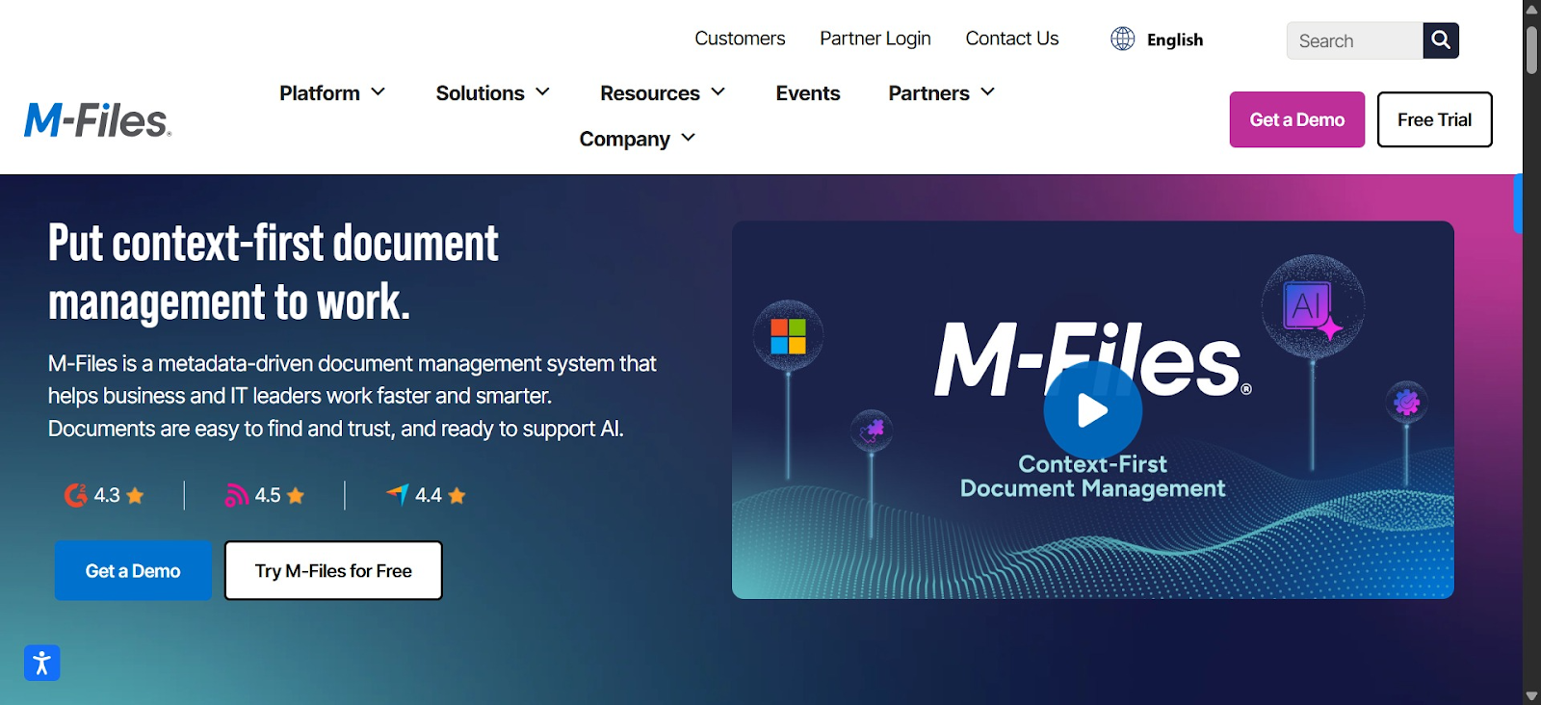
Task: Open the Company navigation menu
Action: pyautogui.click(x=638, y=140)
